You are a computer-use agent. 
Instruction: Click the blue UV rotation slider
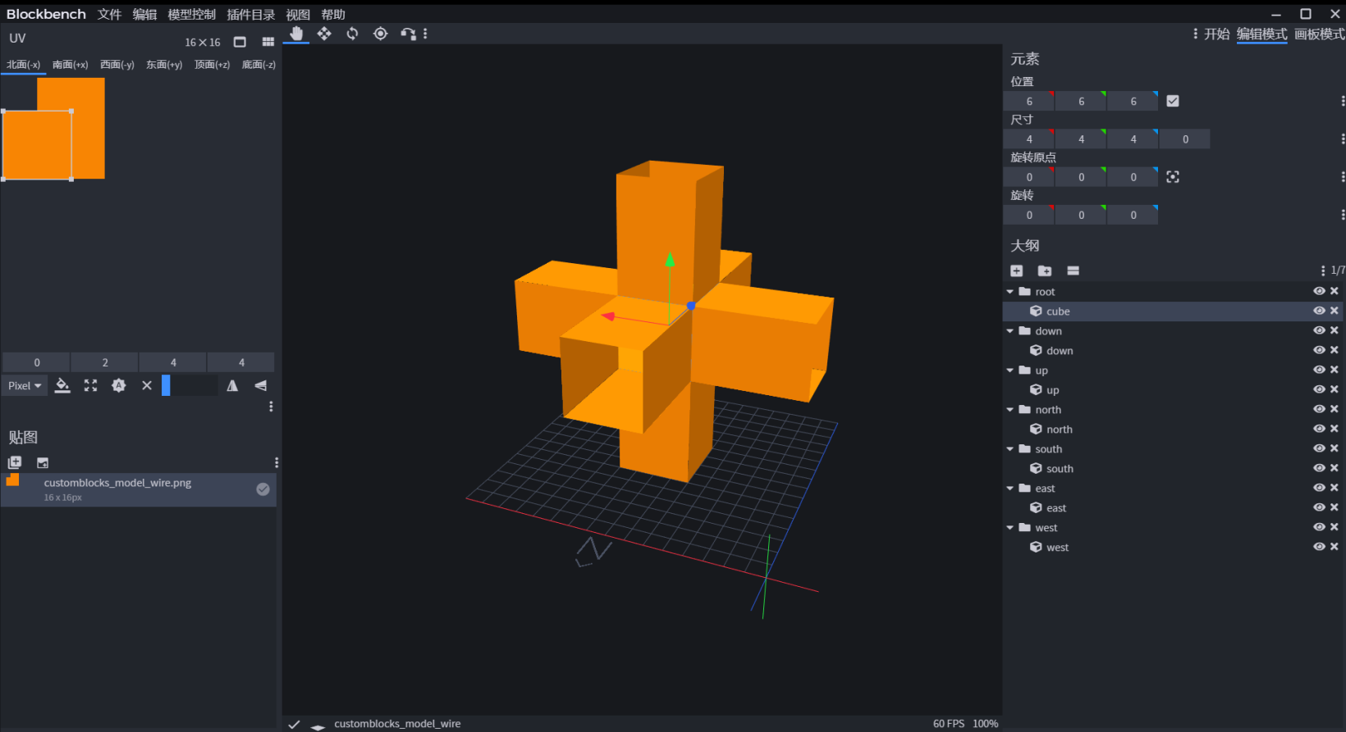[166, 385]
